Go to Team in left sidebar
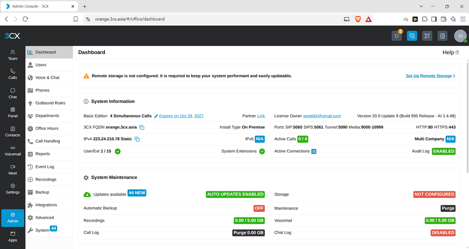 pos(13,55)
